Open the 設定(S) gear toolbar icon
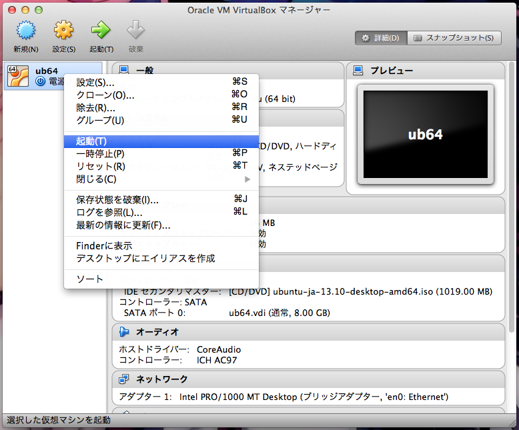Image resolution: width=519 pixels, height=430 pixels. tap(63, 30)
